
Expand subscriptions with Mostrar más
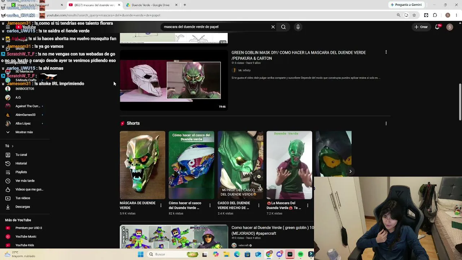tap(25, 132)
